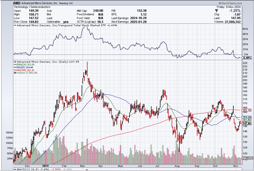Click the -6.49% relative strength axis tag
Image resolution: width=254 pixels, height=171 pixels.
tap(246, 58)
